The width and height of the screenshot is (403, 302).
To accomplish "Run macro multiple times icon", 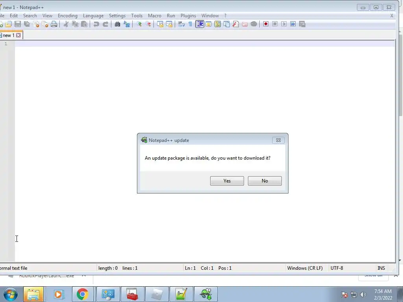I will [293, 24].
